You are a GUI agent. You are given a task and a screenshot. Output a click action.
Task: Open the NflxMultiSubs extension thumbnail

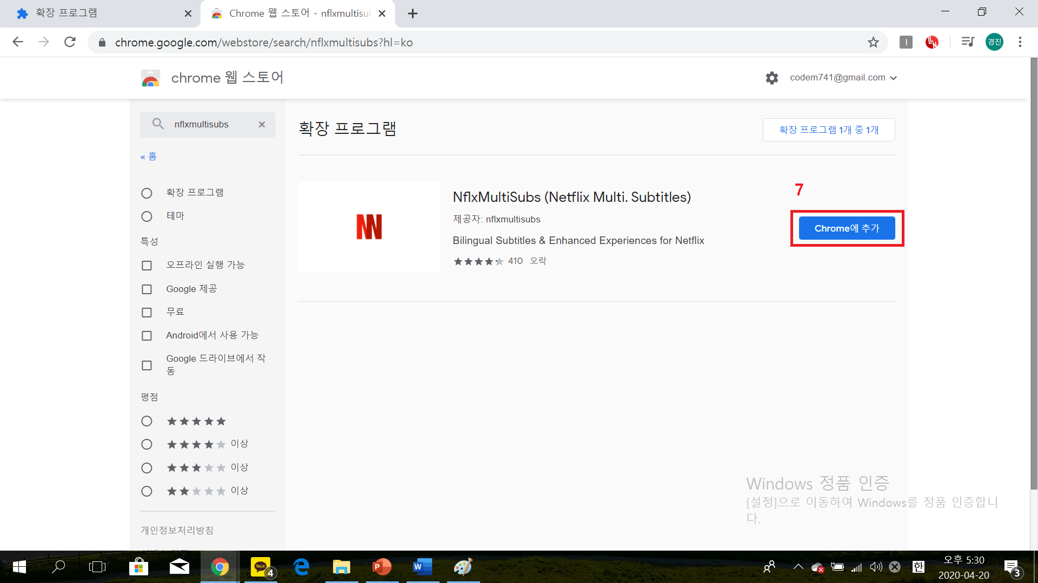pyautogui.click(x=369, y=227)
